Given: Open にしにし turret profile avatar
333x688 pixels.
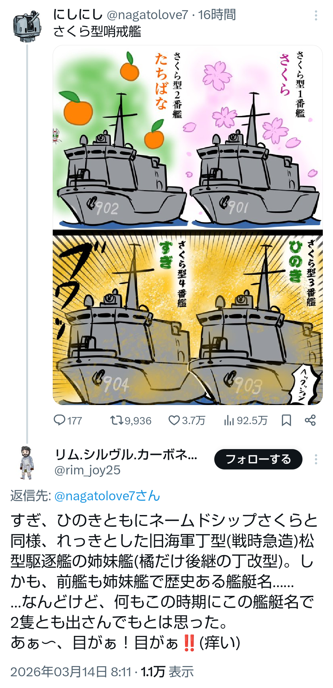Looking at the screenshot, I should click(27, 26).
